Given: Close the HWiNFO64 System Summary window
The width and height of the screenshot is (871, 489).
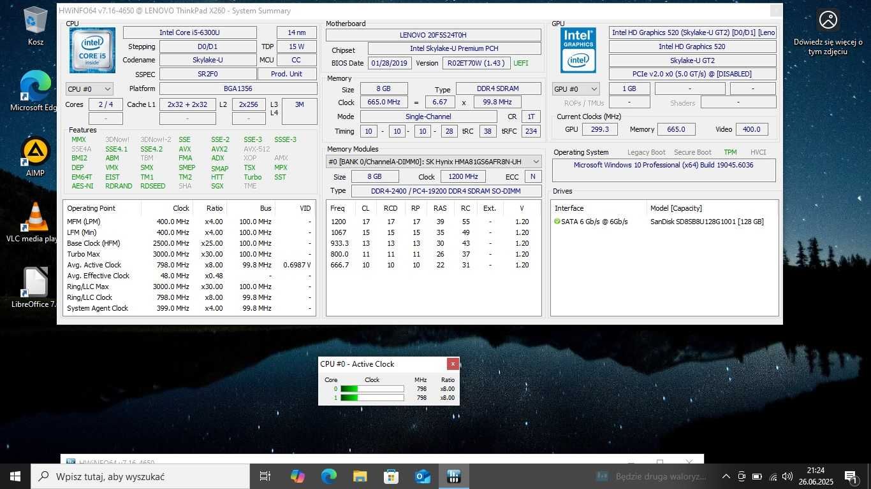Looking at the screenshot, I should tap(776, 10).
